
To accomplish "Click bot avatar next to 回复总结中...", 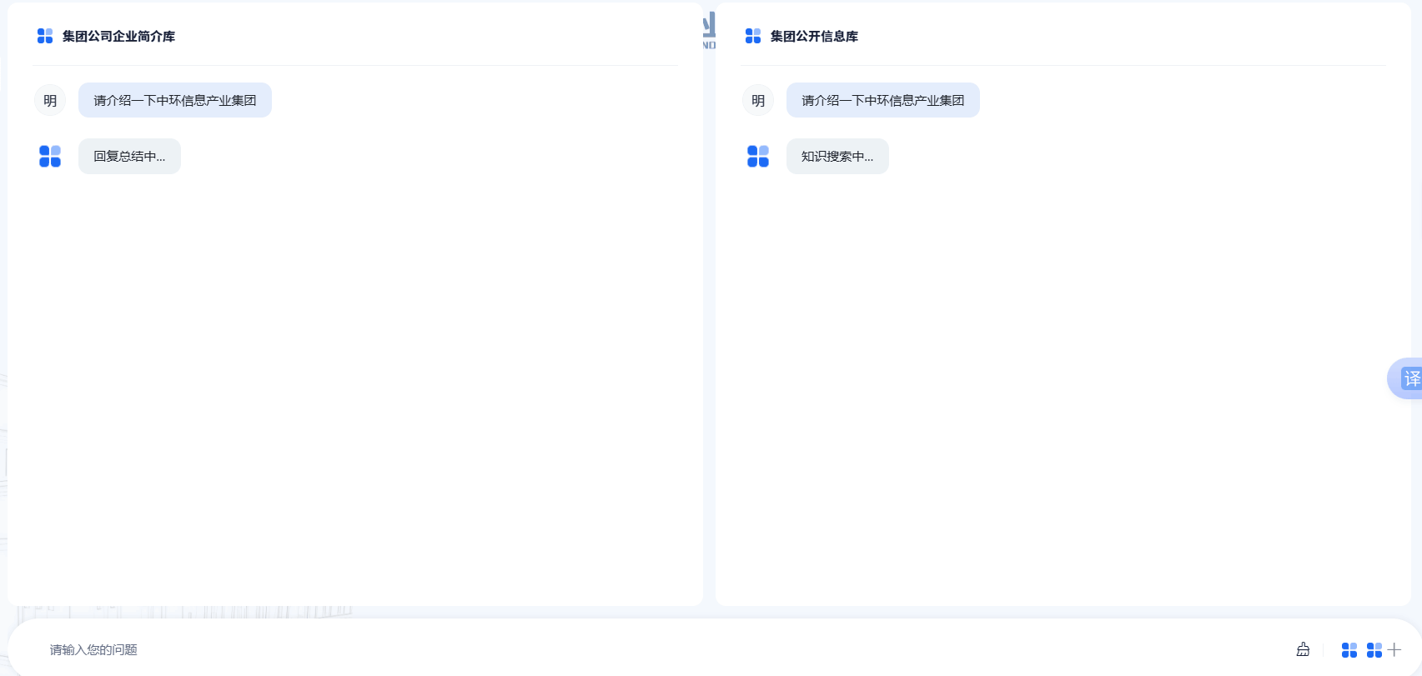I will pyautogui.click(x=50, y=156).
